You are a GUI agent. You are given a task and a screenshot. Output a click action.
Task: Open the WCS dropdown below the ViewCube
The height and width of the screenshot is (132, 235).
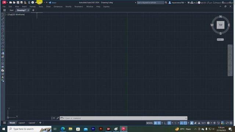point(220,40)
